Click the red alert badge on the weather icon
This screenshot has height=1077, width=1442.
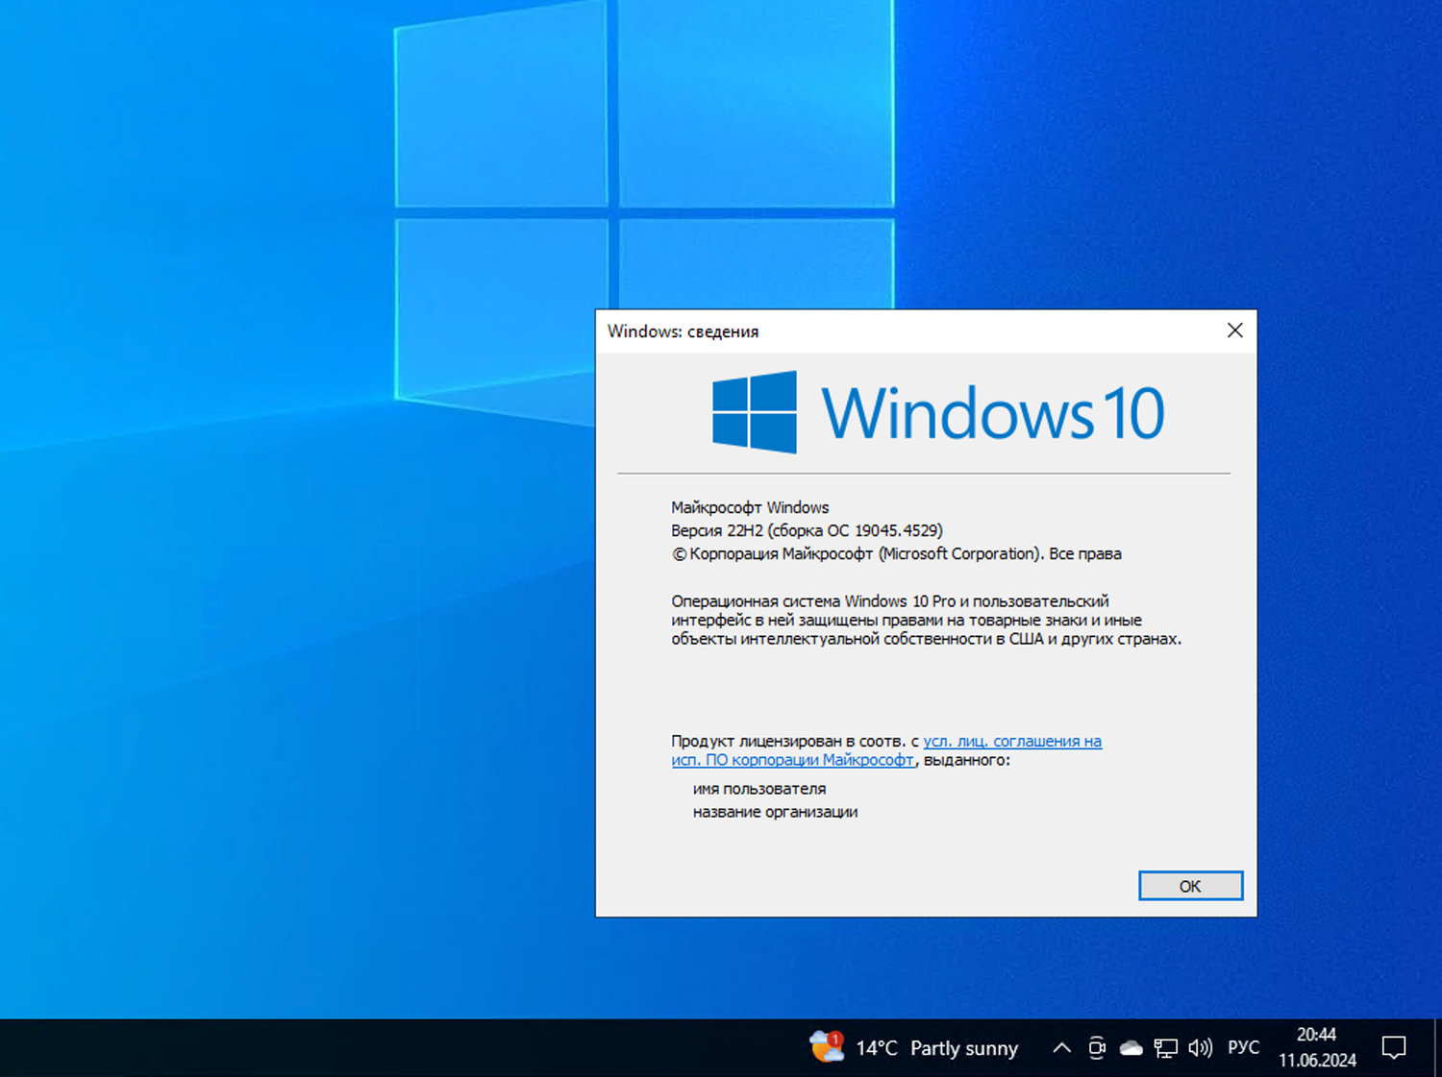835,1038
